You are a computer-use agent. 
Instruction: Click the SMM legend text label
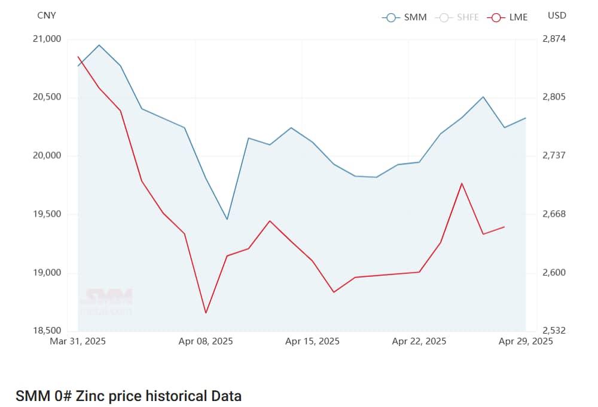(x=415, y=17)
